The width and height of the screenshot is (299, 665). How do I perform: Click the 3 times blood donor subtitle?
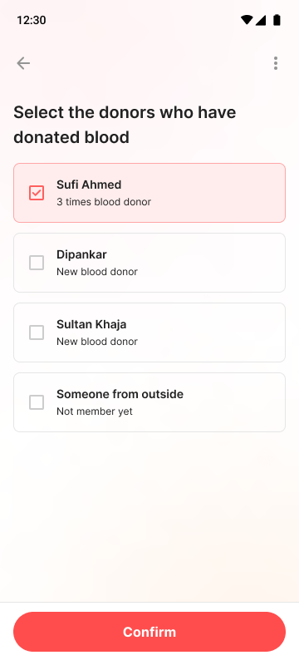coord(104,202)
